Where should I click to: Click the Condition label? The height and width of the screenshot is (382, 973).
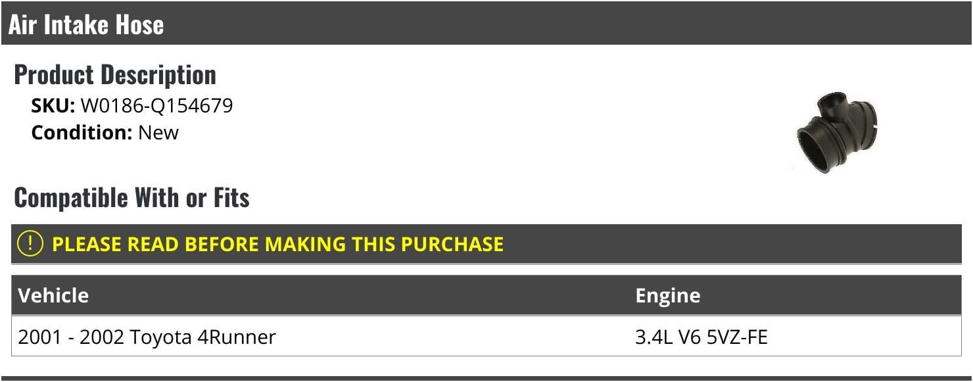[82, 132]
